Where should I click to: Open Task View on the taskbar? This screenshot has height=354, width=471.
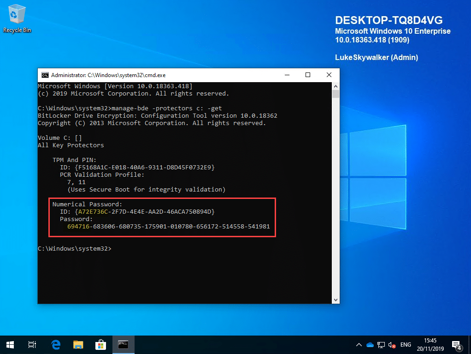[32, 345]
